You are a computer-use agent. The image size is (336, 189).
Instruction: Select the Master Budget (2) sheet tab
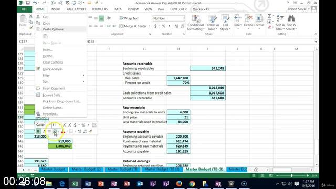[x=86, y=169]
